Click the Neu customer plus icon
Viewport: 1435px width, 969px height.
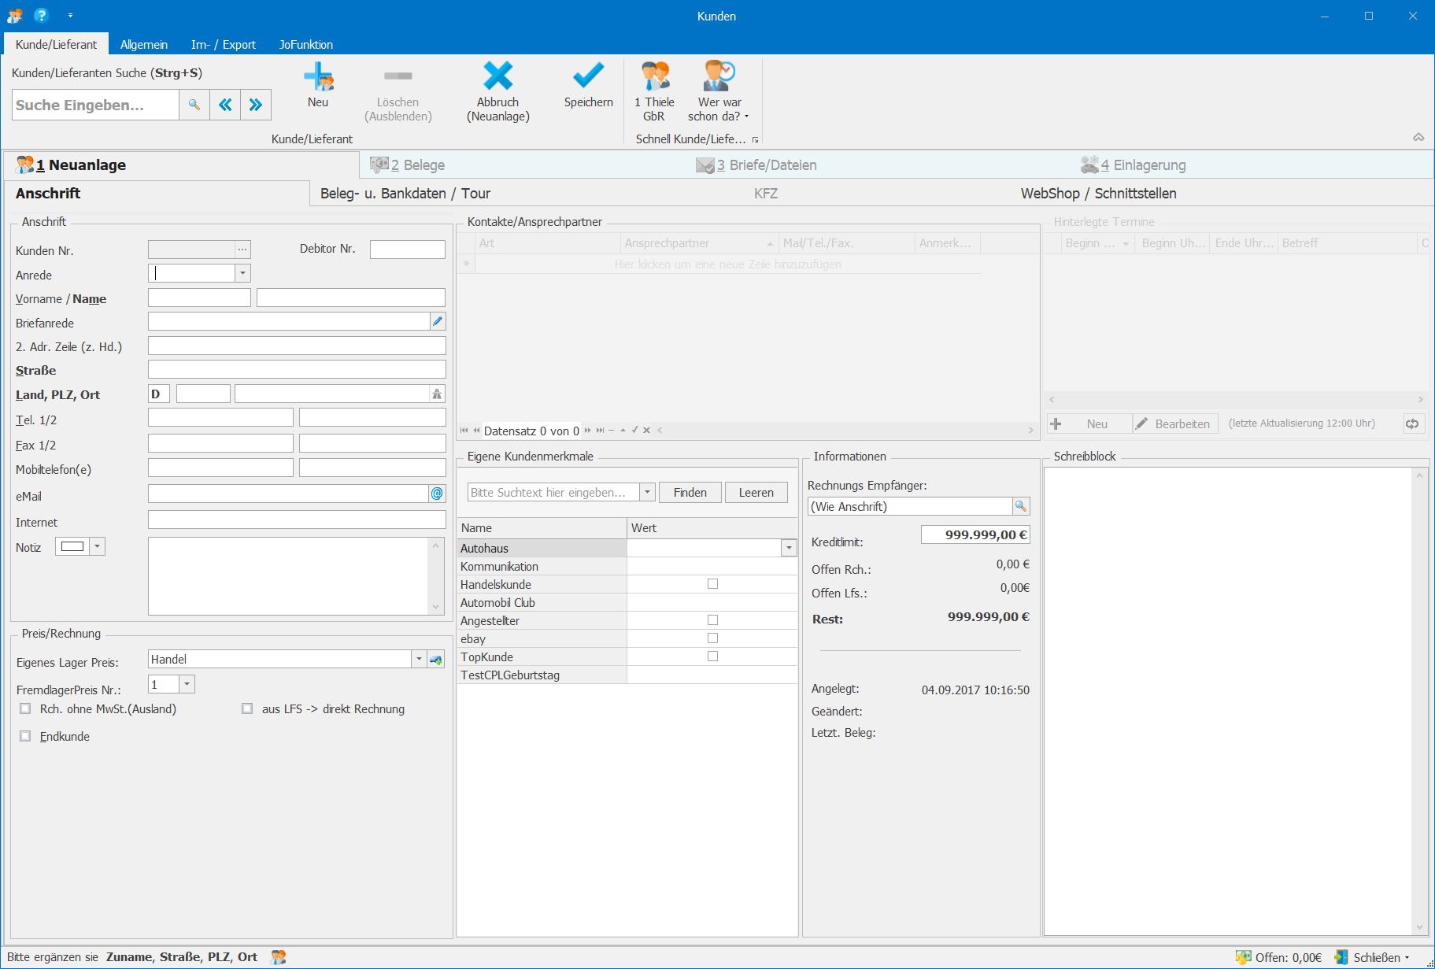318,76
